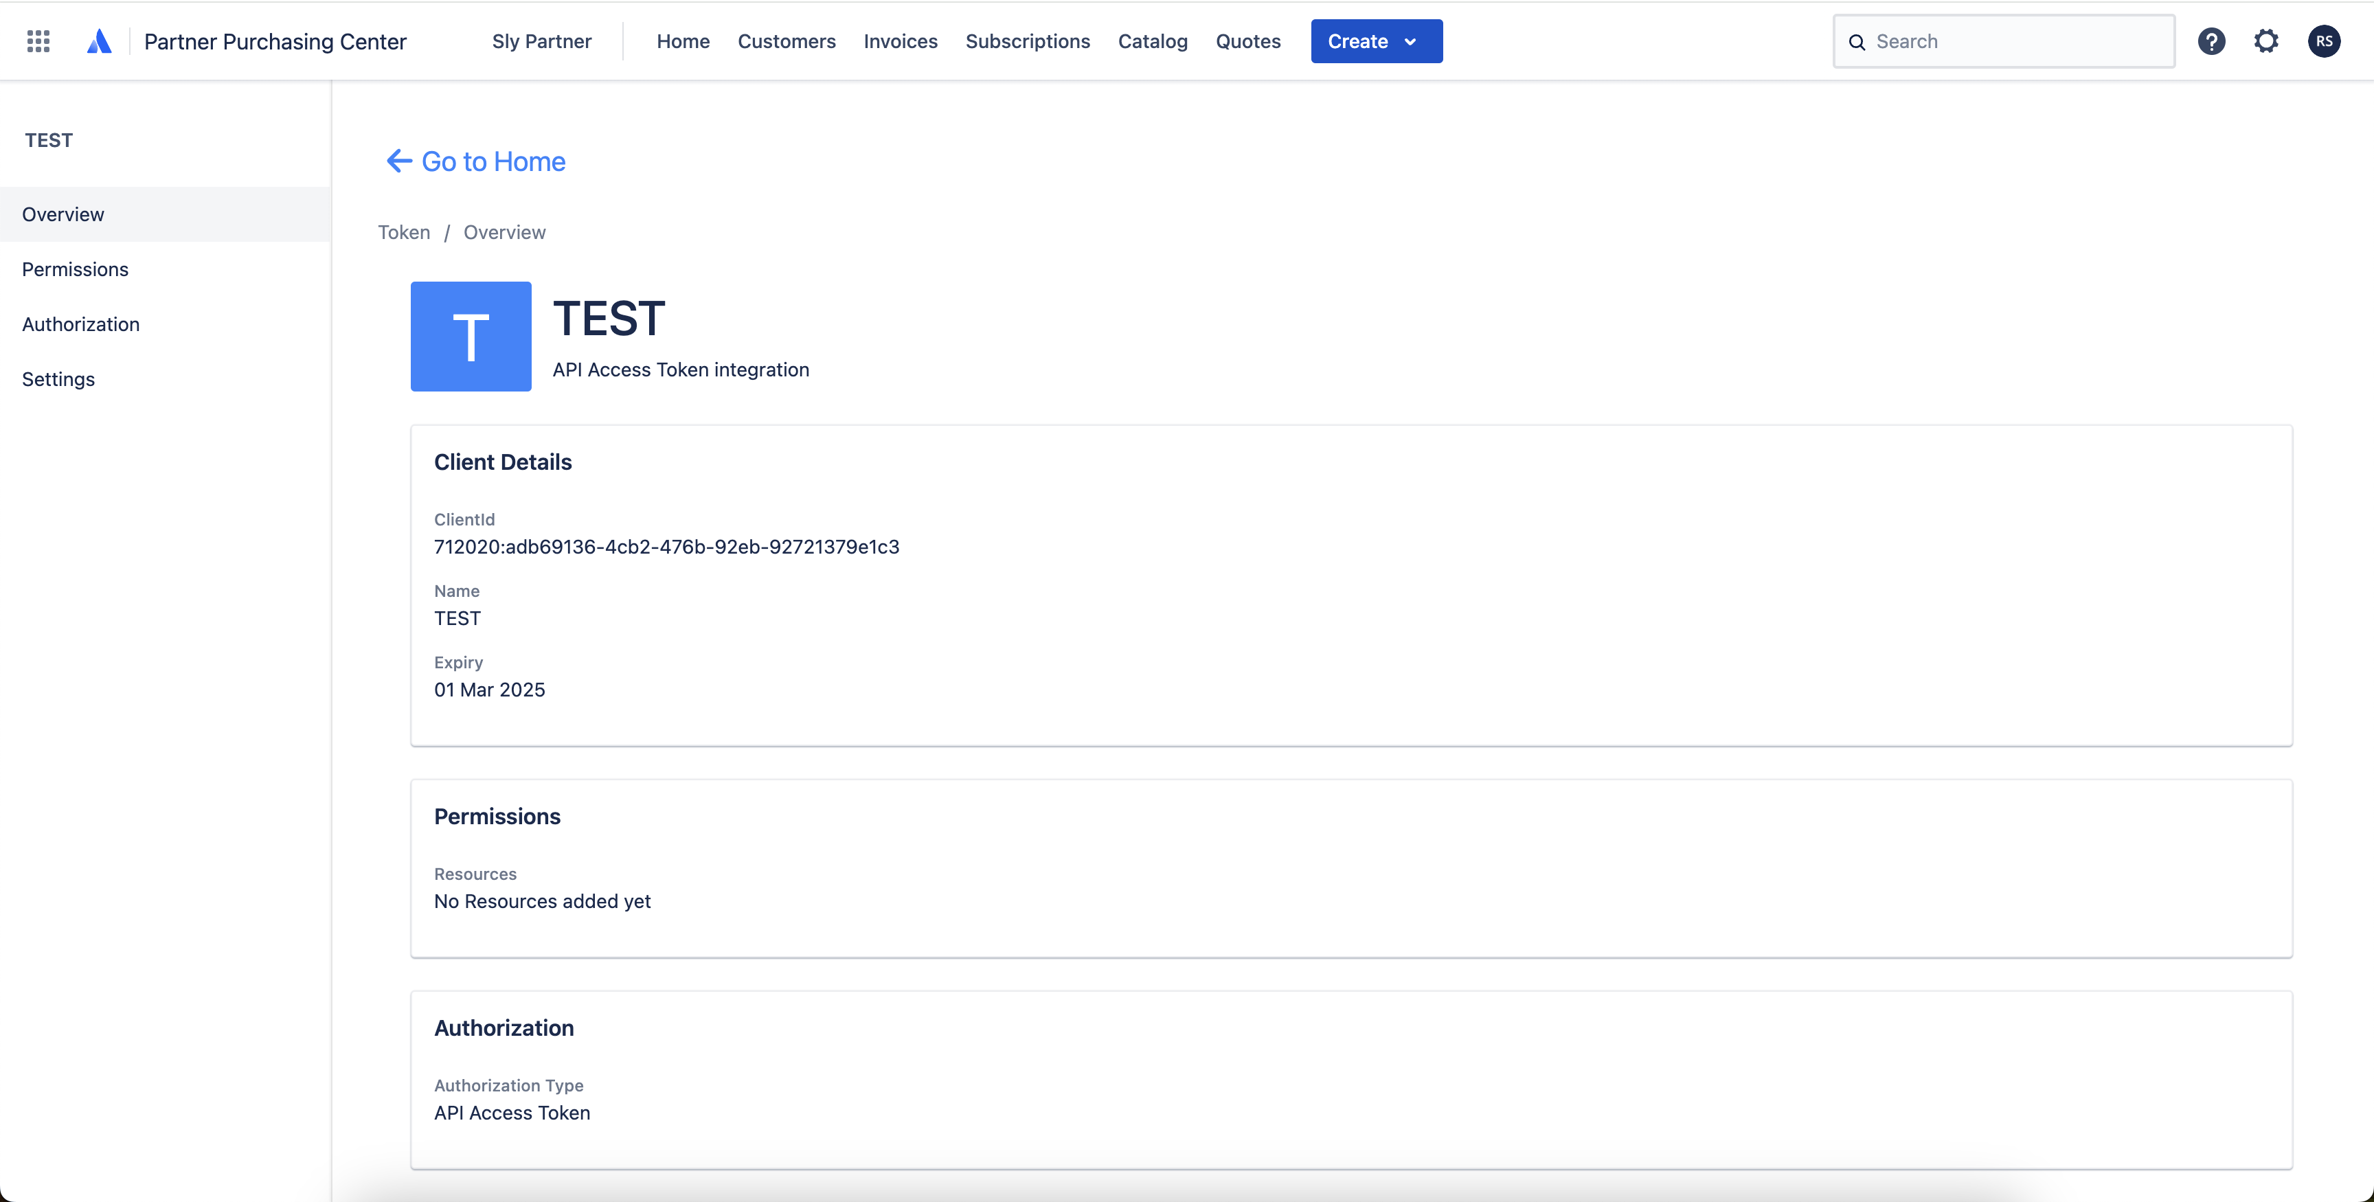Click the Create button chevron arrow
Image resolution: width=2374 pixels, height=1202 pixels.
point(1410,43)
